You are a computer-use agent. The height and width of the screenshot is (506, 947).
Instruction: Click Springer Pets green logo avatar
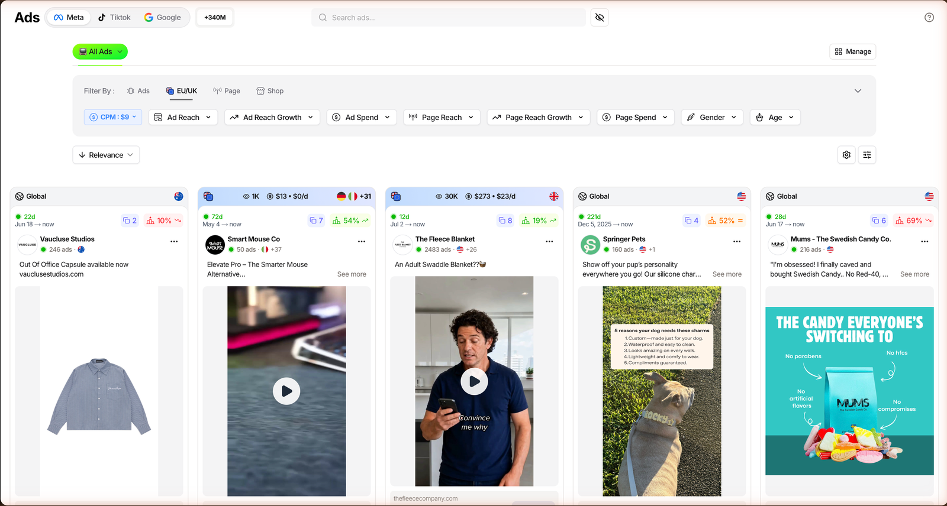click(x=590, y=245)
